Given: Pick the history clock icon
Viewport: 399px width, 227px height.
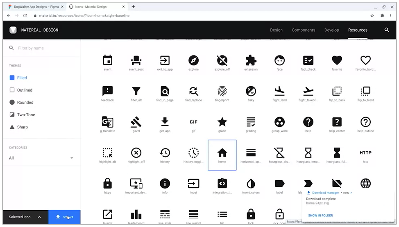Looking at the screenshot, I should [165, 153].
